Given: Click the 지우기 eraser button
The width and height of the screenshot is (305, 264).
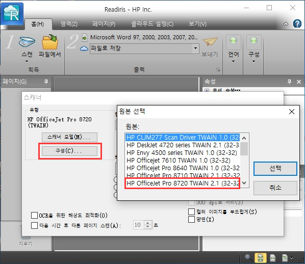Looking at the screenshot, I should coord(26,239).
